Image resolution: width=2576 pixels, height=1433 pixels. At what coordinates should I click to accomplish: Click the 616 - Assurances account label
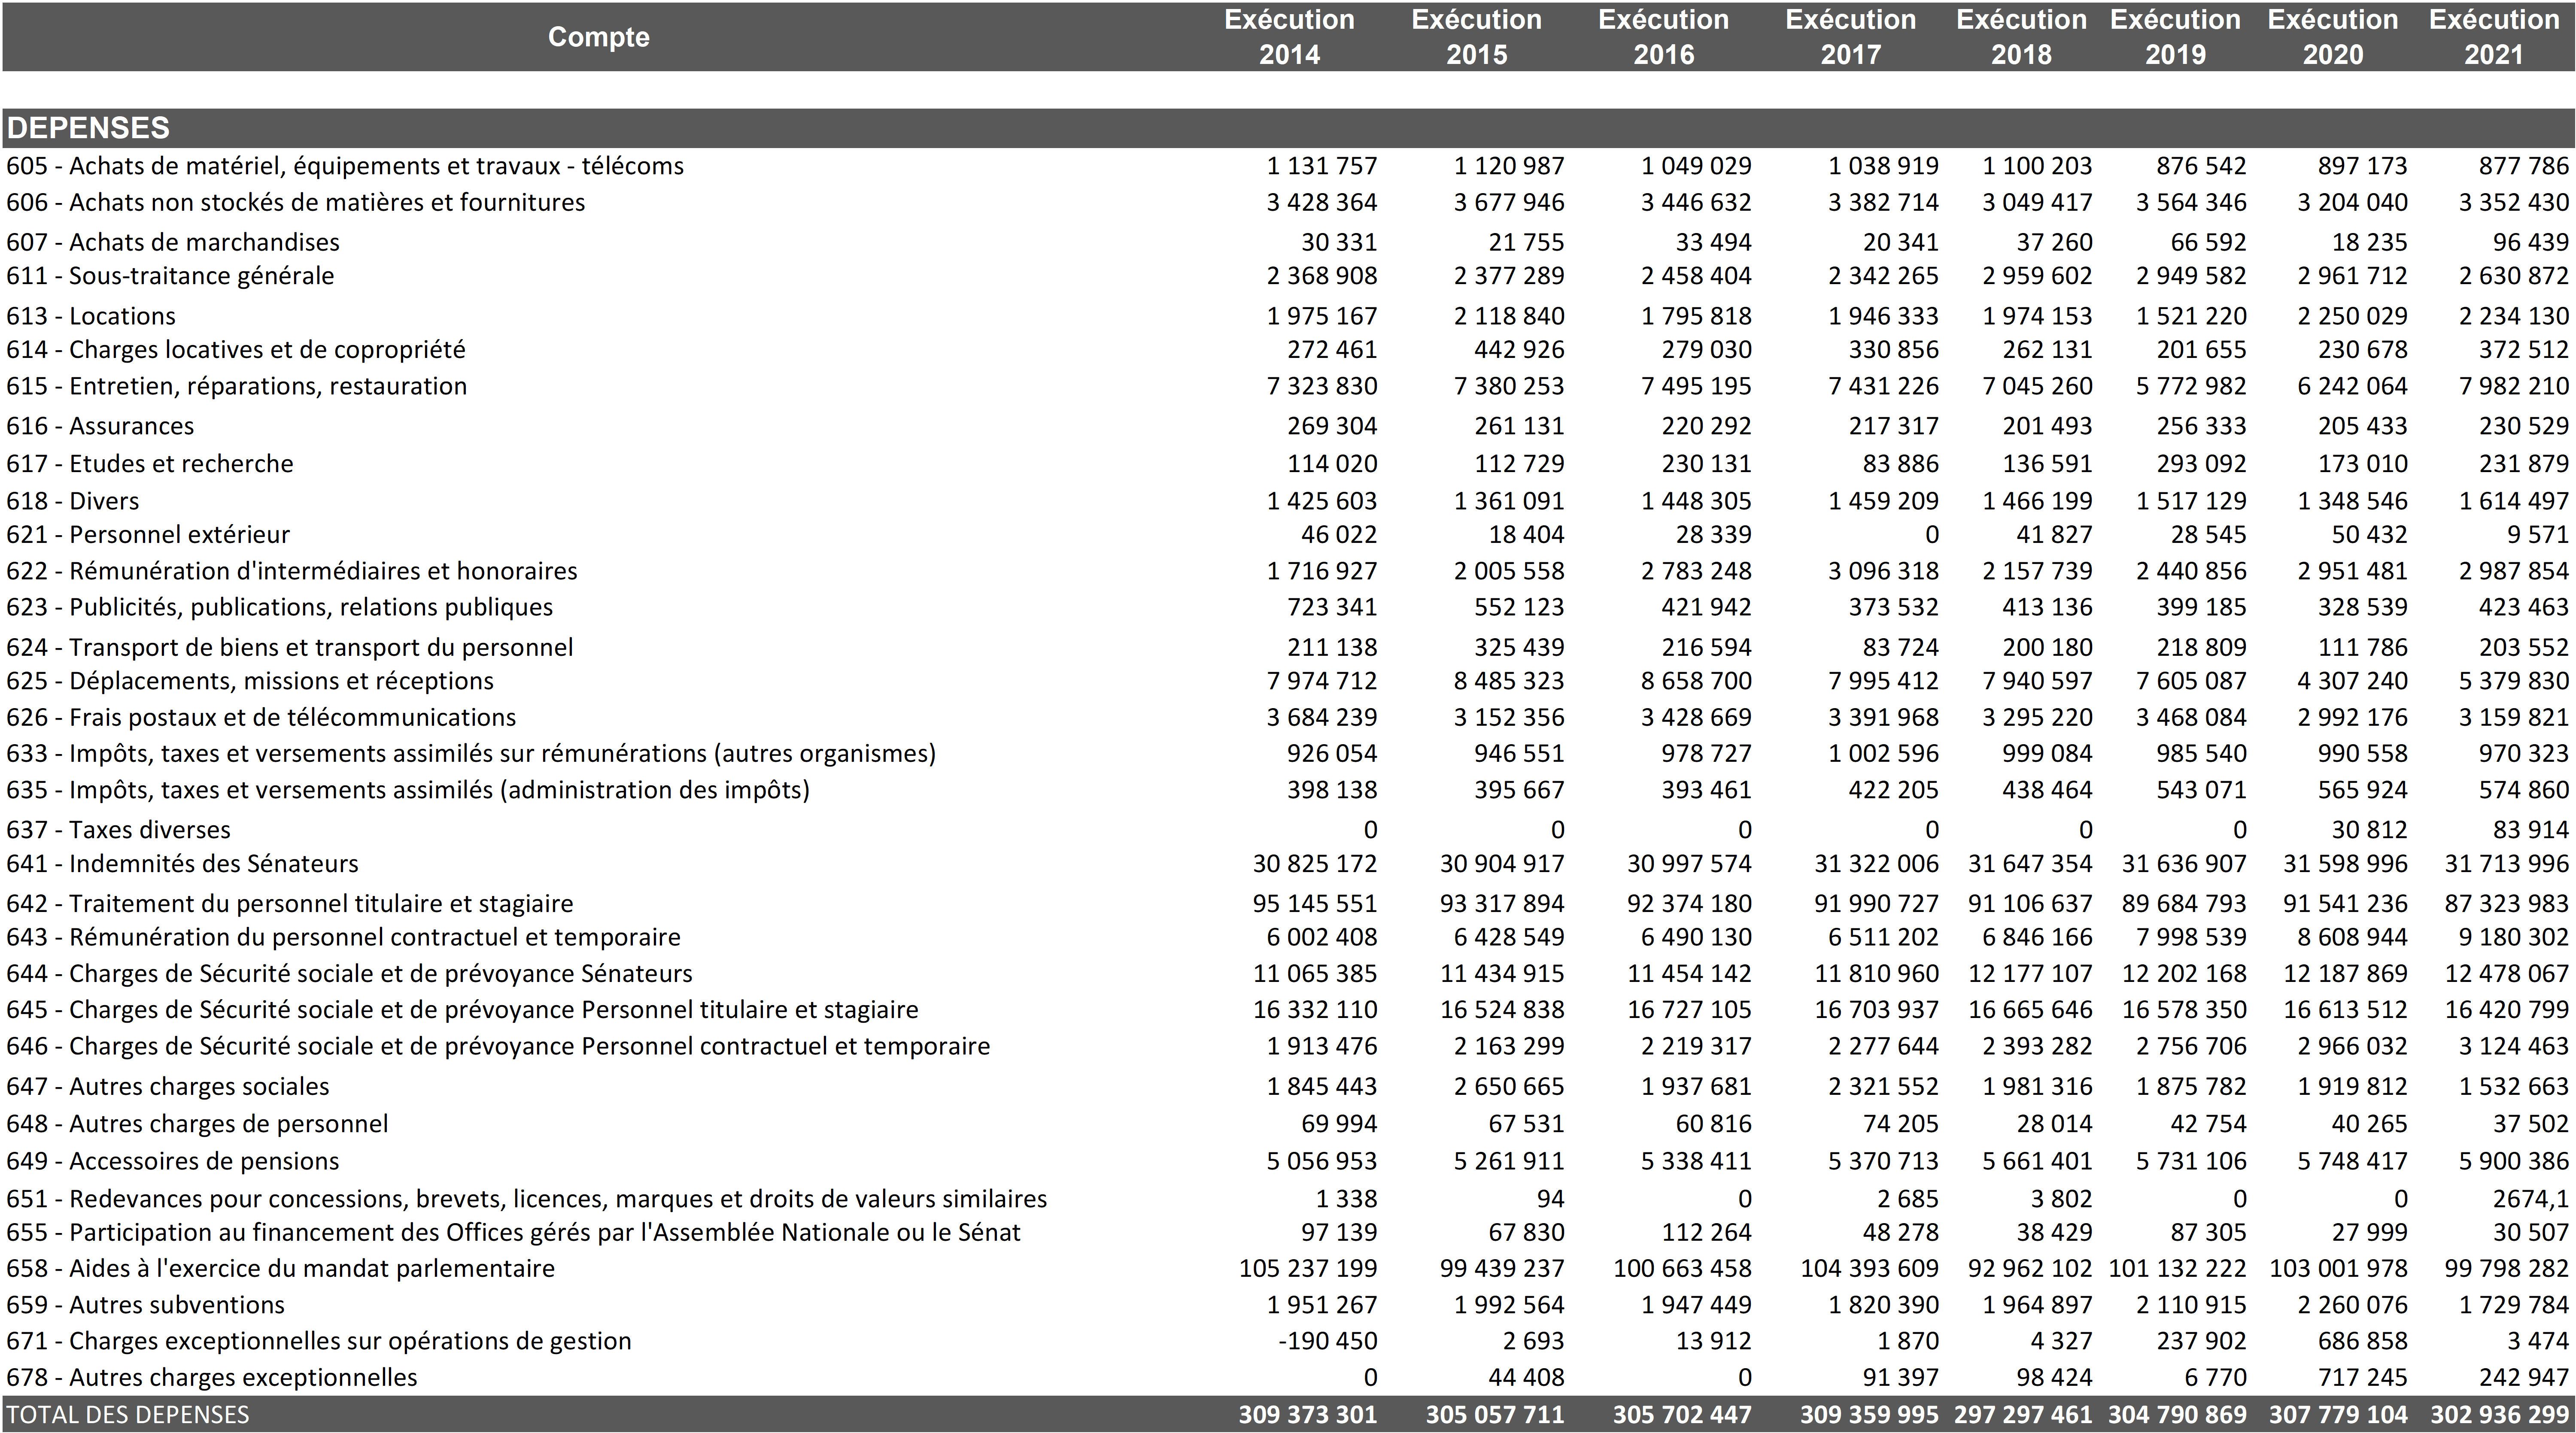click(100, 427)
